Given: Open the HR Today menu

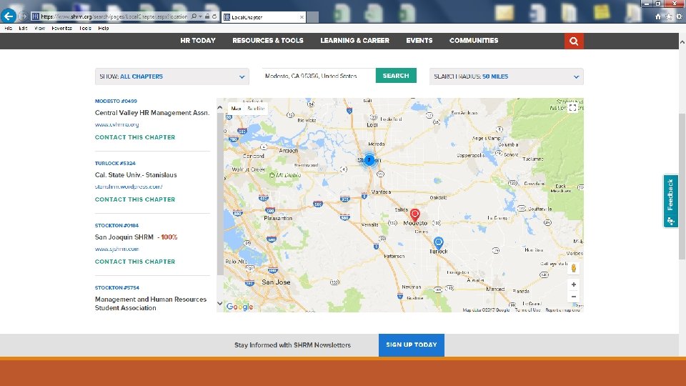Looking at the screenshot, I should click(198, 40).
